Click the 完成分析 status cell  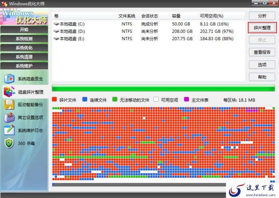click(149, 24)
